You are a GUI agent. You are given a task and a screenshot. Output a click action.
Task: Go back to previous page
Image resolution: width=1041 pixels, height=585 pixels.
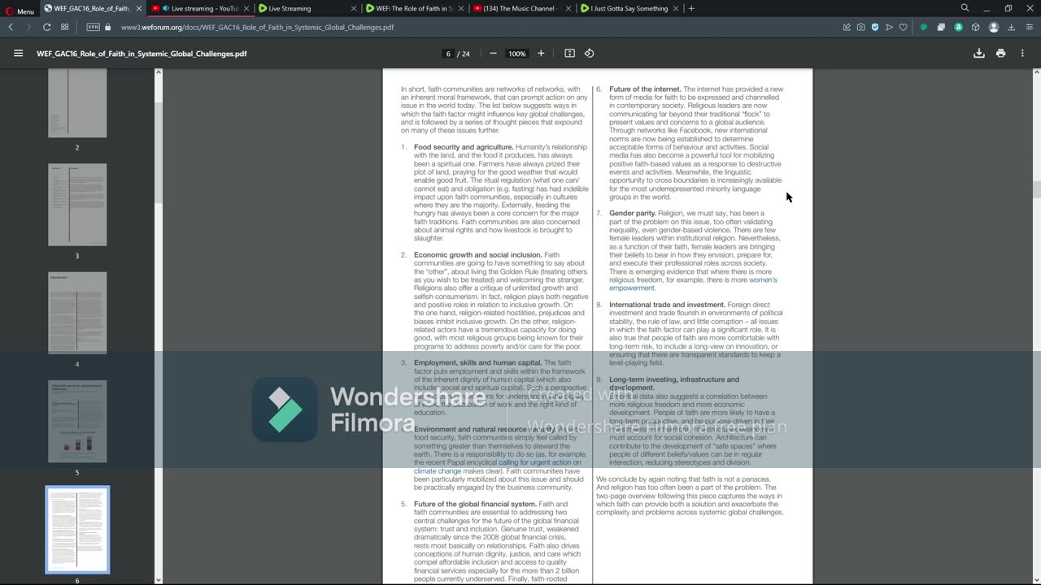point(11,27)
